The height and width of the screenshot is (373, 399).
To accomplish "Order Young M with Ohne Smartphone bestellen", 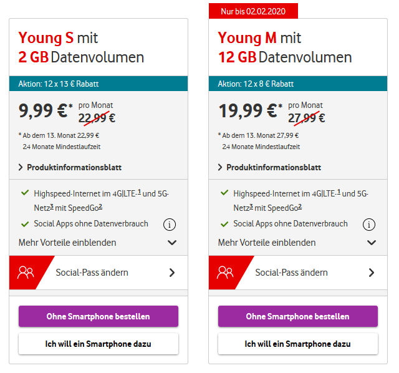I will 298,316.
